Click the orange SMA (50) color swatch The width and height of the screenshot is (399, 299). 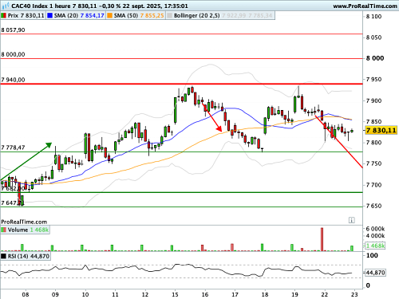[109, 16]
